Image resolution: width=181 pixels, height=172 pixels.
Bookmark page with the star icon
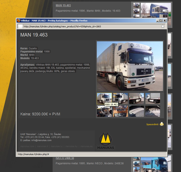[163, 26]
